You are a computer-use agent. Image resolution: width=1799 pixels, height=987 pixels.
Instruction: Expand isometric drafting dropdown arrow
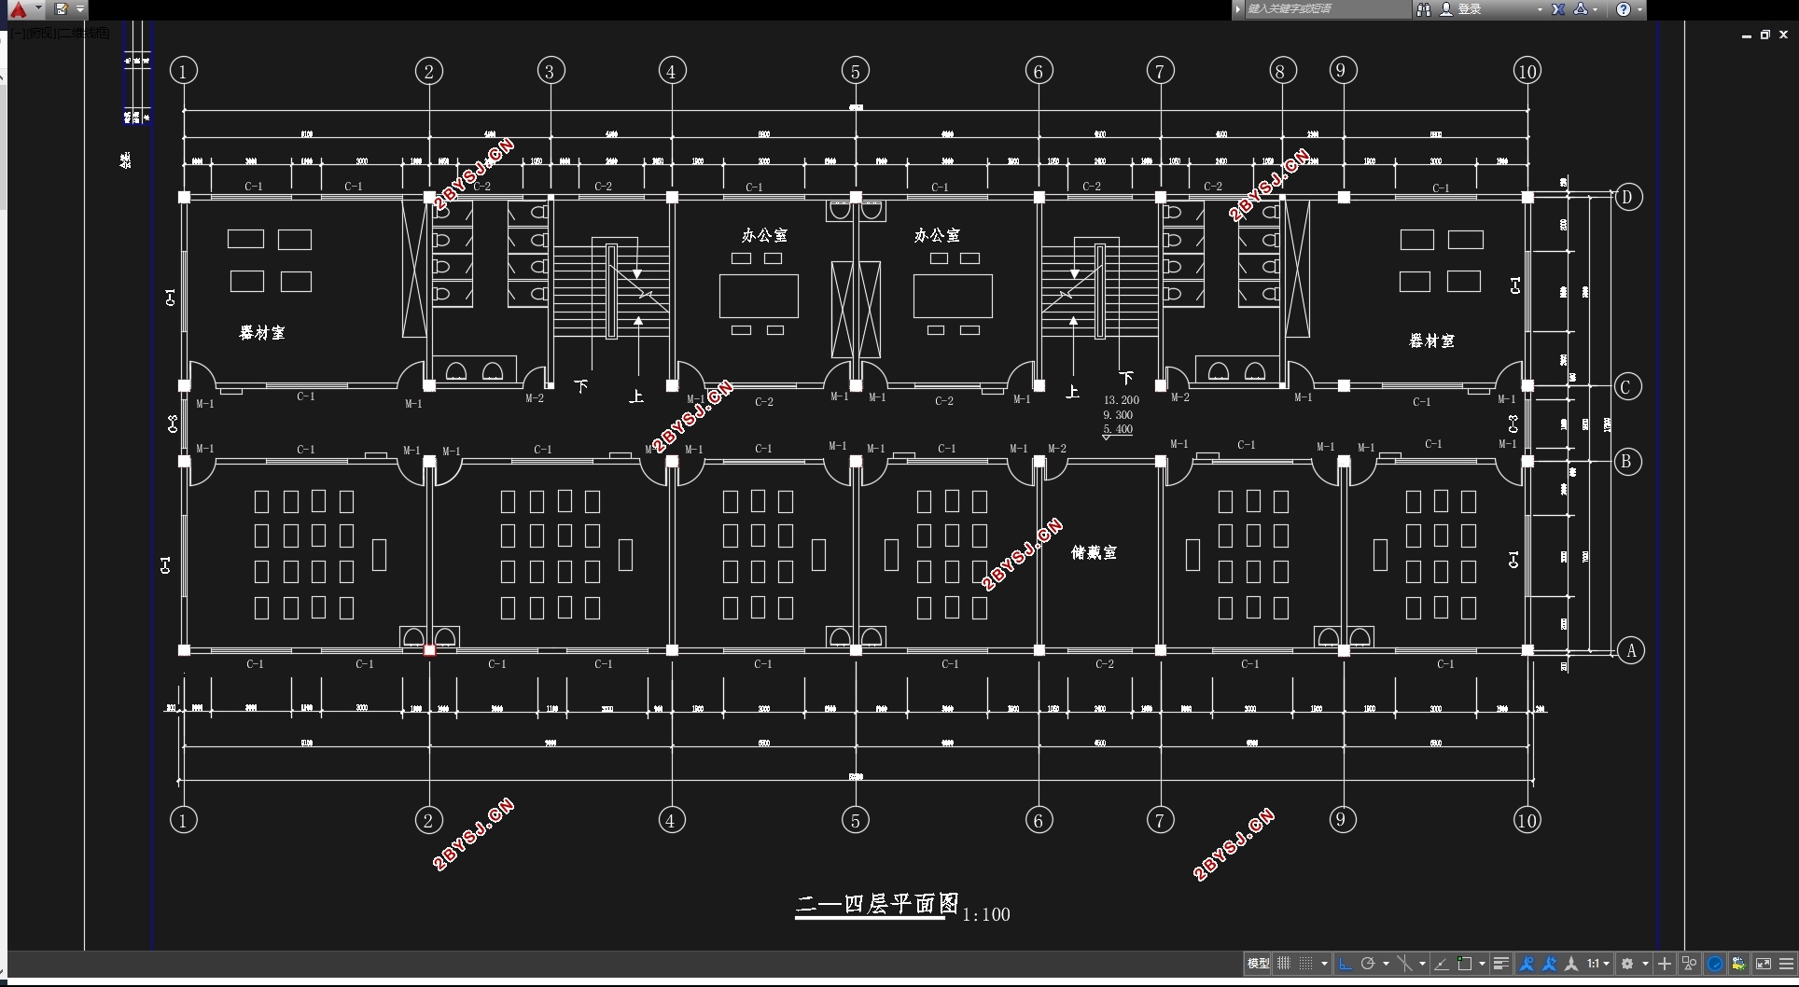pos(1422,964)
